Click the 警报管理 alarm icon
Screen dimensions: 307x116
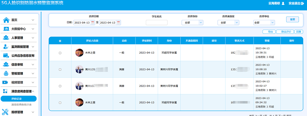tap(6, 73)
